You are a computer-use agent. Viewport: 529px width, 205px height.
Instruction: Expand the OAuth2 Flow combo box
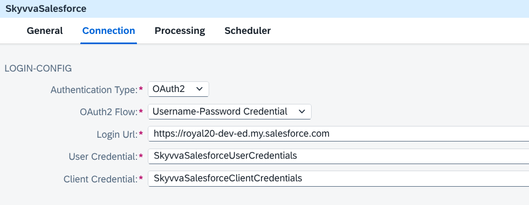(x=229, y=112)
